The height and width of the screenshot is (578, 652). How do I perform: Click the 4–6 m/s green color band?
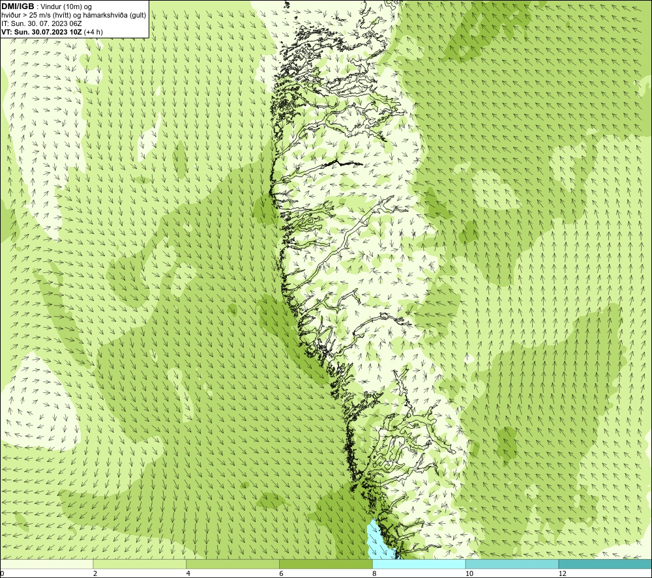pos(233,564)
